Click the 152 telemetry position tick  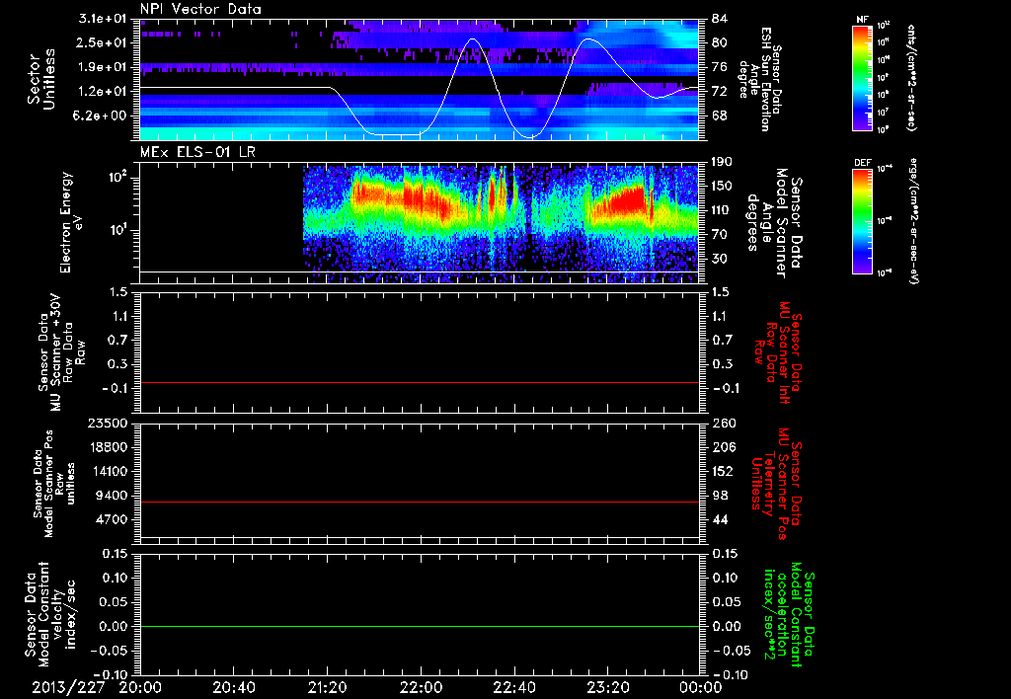tap(724, 471)
